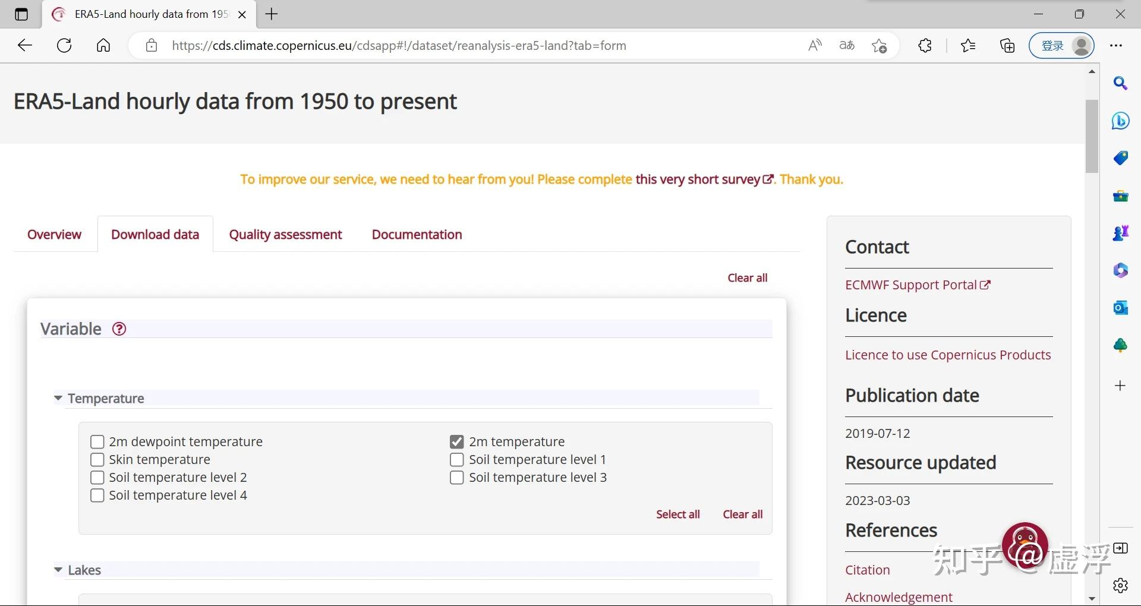Check the Skin temperature checkbox
The width and height of the screenshot is (1141, 606).
point(97,460)
